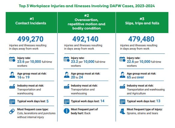Viewport: 175px width, 128px height.
Task: Click the #2 Overexertion, repetitive motion header
Action: coord(87,23)
